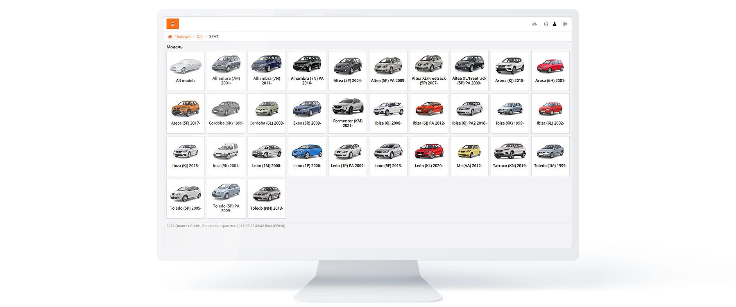This screenshot has height=307, width=736.
Task: Choose Alhambra (7N) PA 2016- model
Action: click(x=307, y=71)
